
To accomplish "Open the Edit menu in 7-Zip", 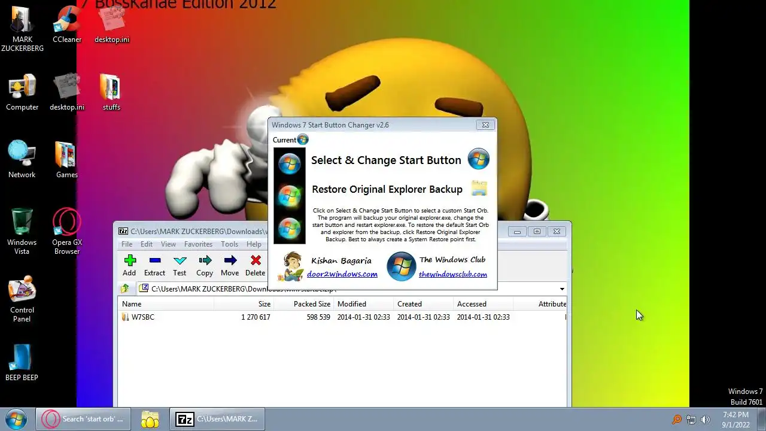I will [x=147, y=244].
